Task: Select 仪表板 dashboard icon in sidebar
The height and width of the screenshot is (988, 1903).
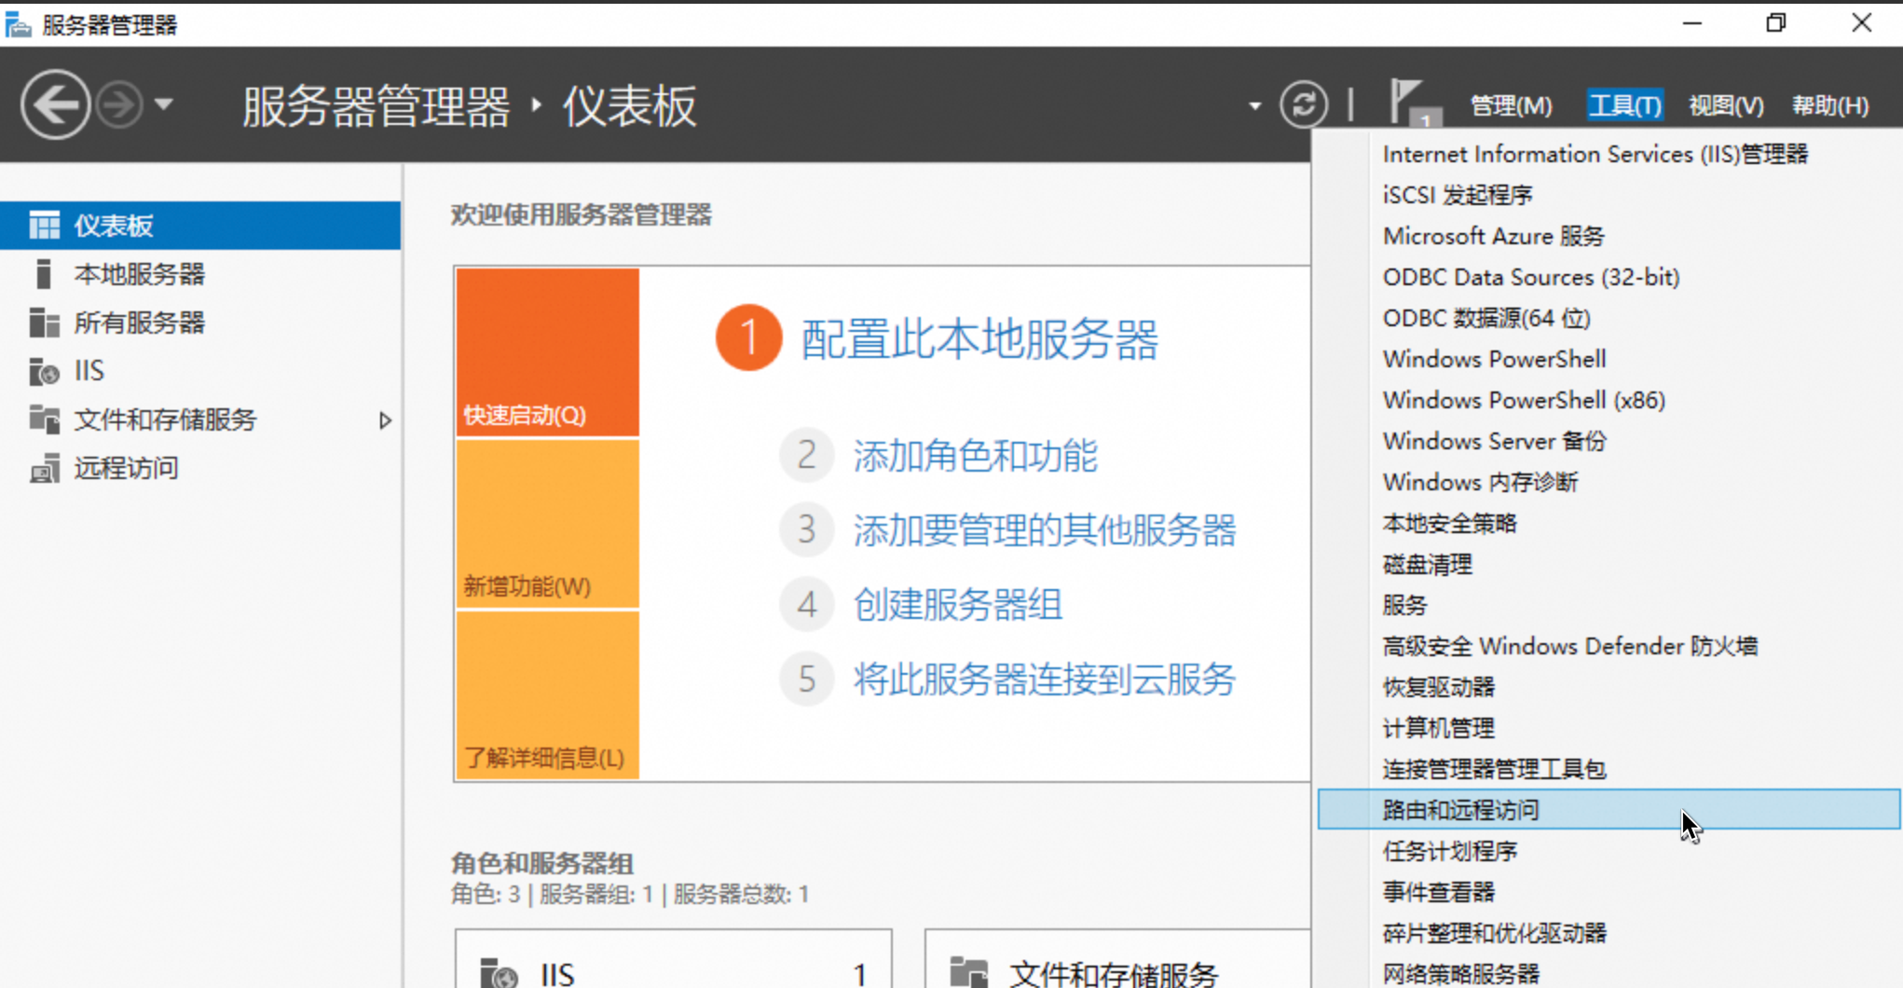Action: click(x=44, y=226)
